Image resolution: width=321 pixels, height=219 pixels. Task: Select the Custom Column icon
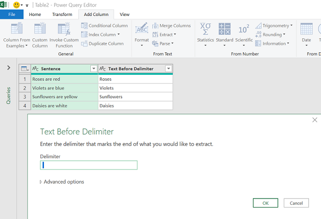40,29
